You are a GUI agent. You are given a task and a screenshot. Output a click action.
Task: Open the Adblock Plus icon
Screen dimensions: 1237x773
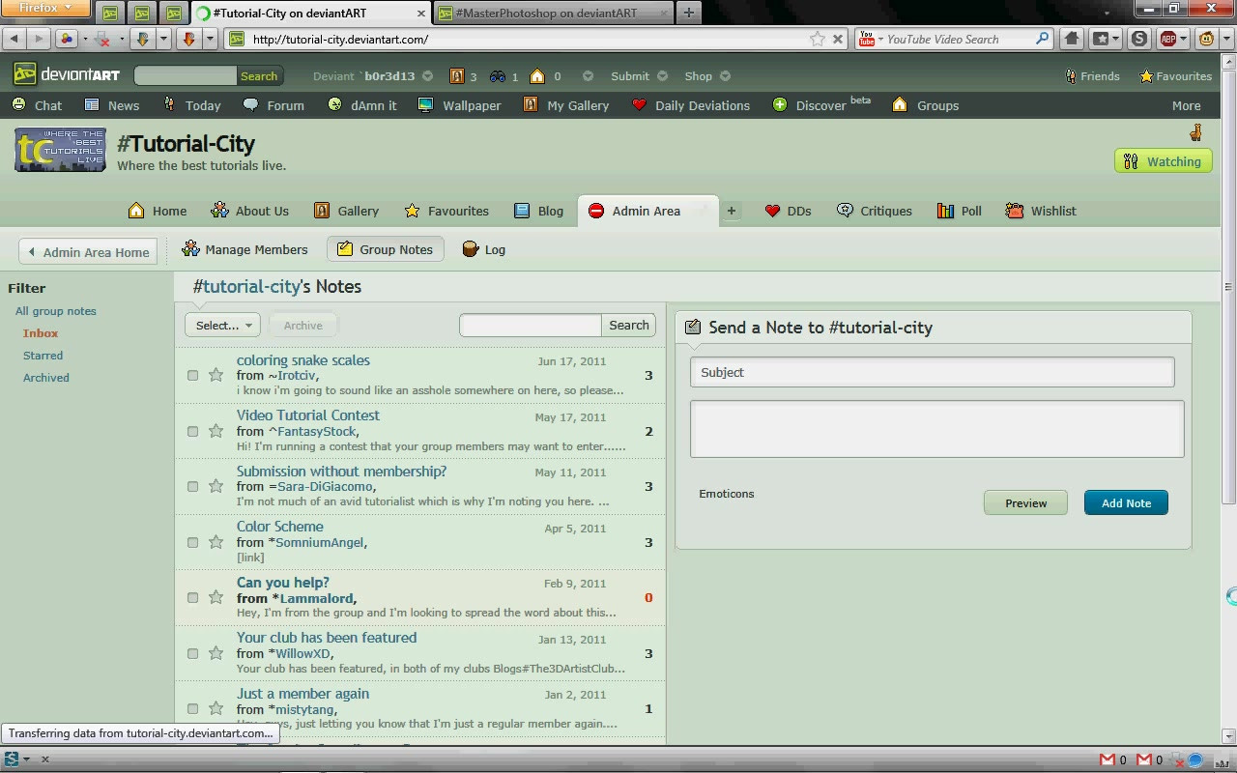pyautogui.click(x=1168, y=39)
